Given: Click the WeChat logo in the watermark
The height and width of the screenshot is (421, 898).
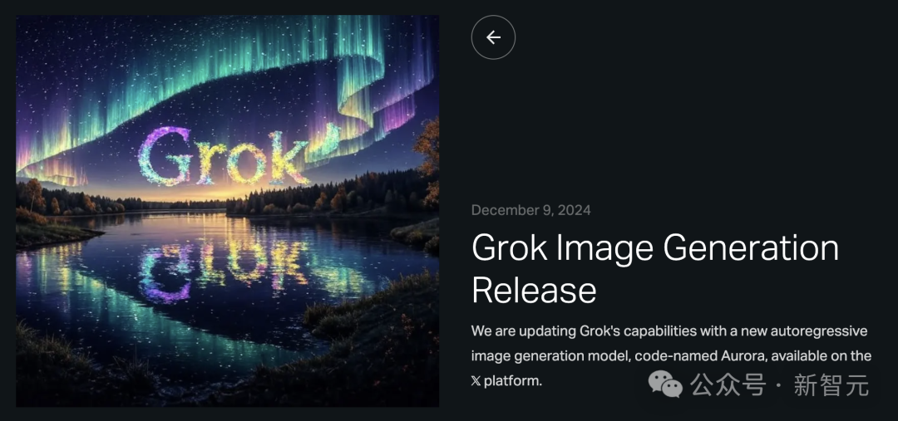Looking at the screenshot, I should point(665,384).
